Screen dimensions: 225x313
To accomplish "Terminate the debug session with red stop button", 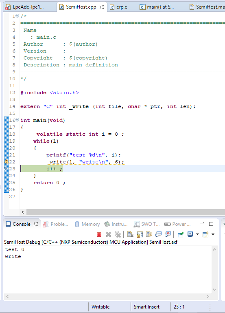I will pos(99,234).
